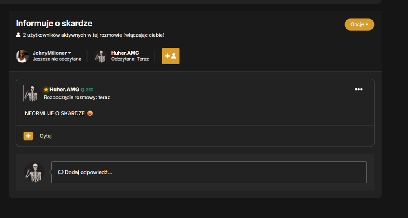This screenshot has height=218, width=408.
Task: Open the Opcje dropdown menu
Action: 359,24
